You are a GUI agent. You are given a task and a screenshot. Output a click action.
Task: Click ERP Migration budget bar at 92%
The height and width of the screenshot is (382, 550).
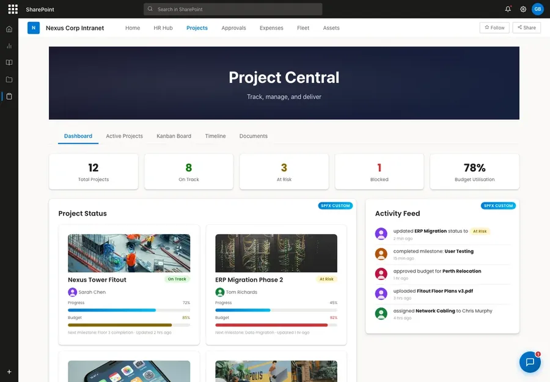276,325
